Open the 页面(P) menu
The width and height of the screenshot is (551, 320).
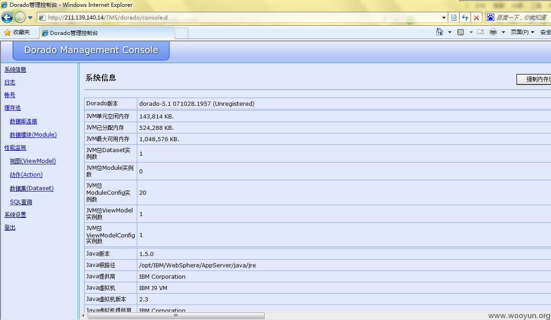coord(522,32)
